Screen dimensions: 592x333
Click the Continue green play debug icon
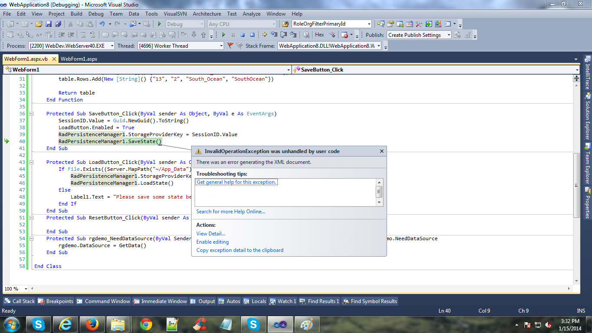224,35
